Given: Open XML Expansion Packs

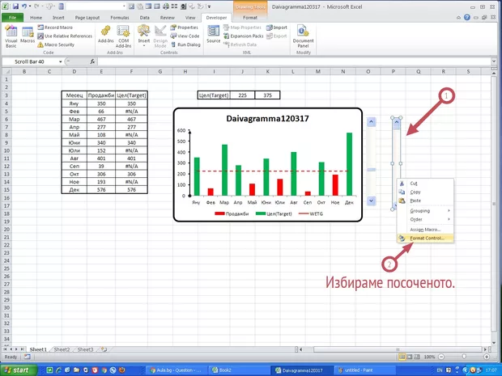Looking at the screenshot, I should click(x=244, y=36).
